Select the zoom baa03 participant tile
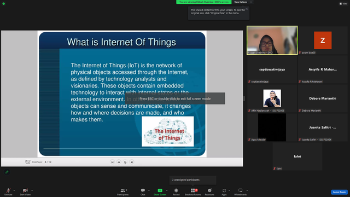 [323, 40]
